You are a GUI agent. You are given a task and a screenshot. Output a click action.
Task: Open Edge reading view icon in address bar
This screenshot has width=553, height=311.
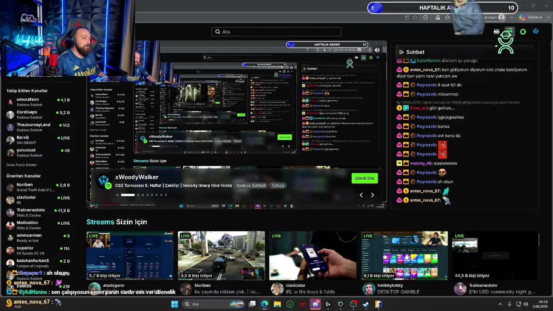[x=407, y=17]
